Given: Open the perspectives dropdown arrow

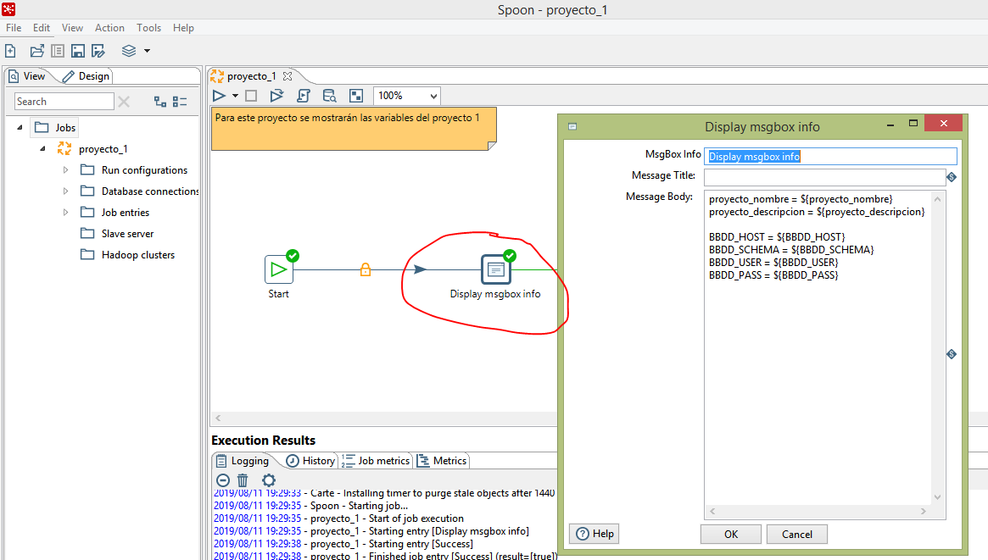Looking at the screenshot, I should pos(147,51).
